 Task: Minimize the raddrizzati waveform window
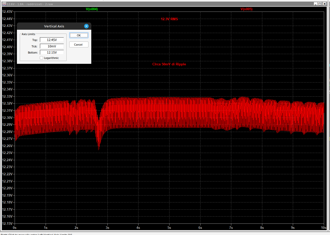(x=315, y=4)
